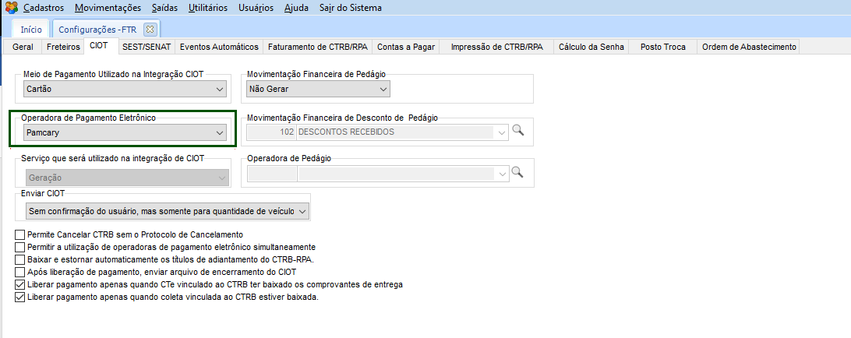
Task: Click Sair do Sistema menu item
Action: (x=350, y=8)
